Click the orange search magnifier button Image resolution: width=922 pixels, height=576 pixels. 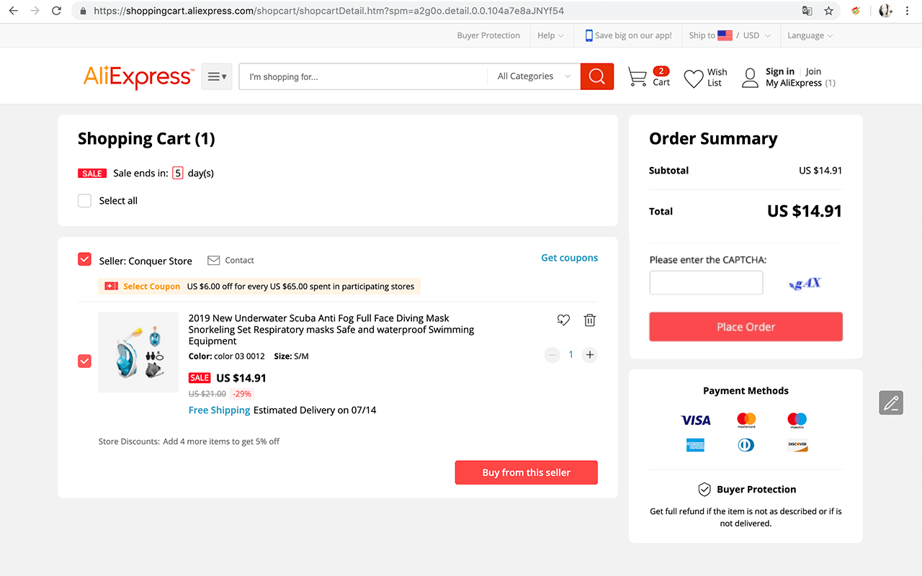tap(597, 76)
